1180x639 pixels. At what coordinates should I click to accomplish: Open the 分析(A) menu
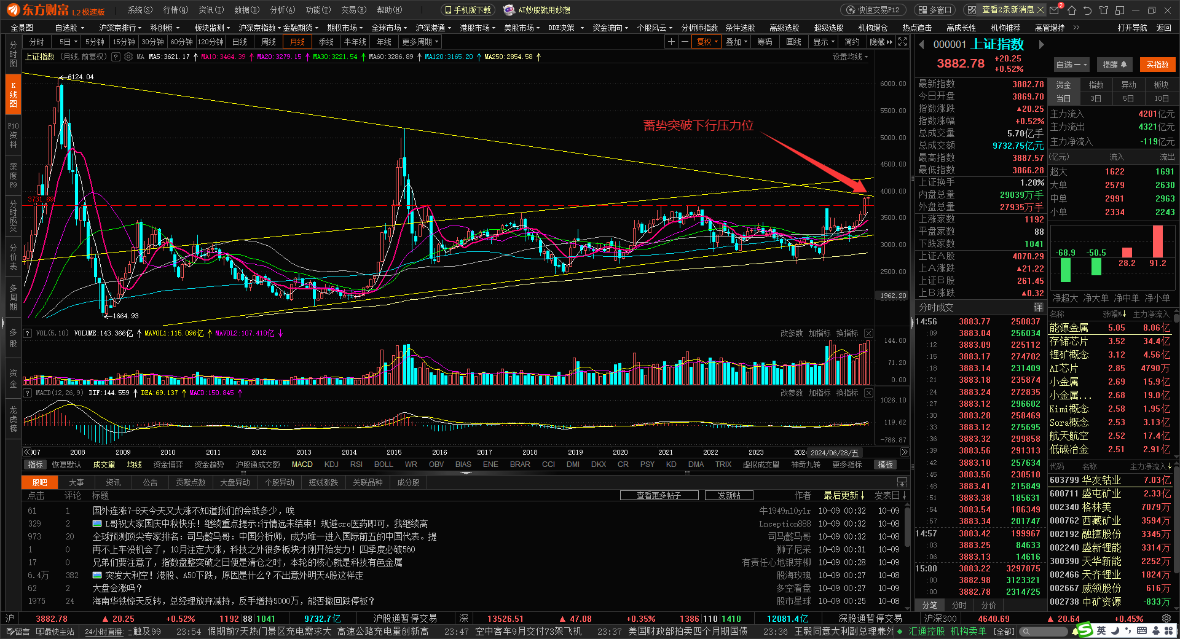283,10
